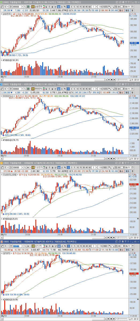The image size is (140, 321).
Task: Click the number 3 window icon of SK하이닉스 chart
Action: [2, 84]
